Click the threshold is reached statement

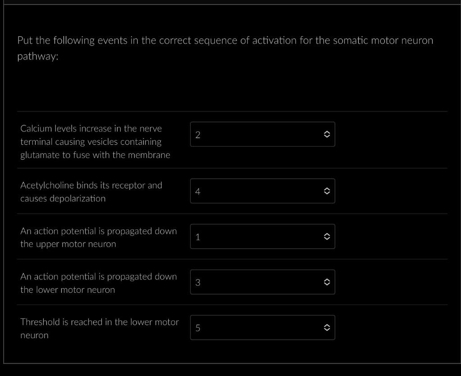(x=99, y=328)
